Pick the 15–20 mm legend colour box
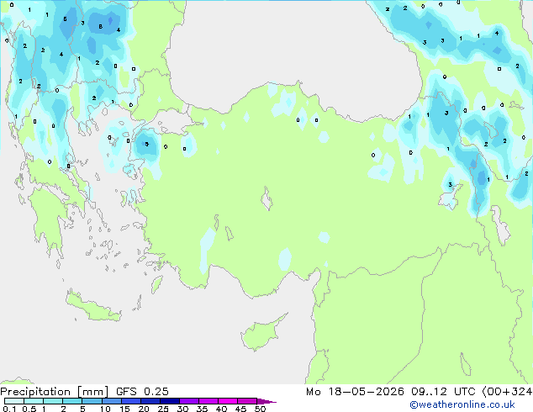Viewport: 533px width, 412px height. pyautogui.click(x=130, y=401)
